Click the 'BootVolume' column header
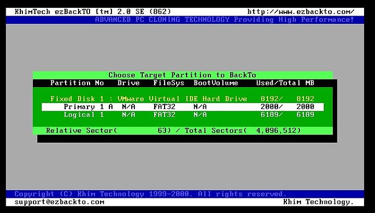Image resolution: width=375 pixels, height=213 pixels. 216,83
